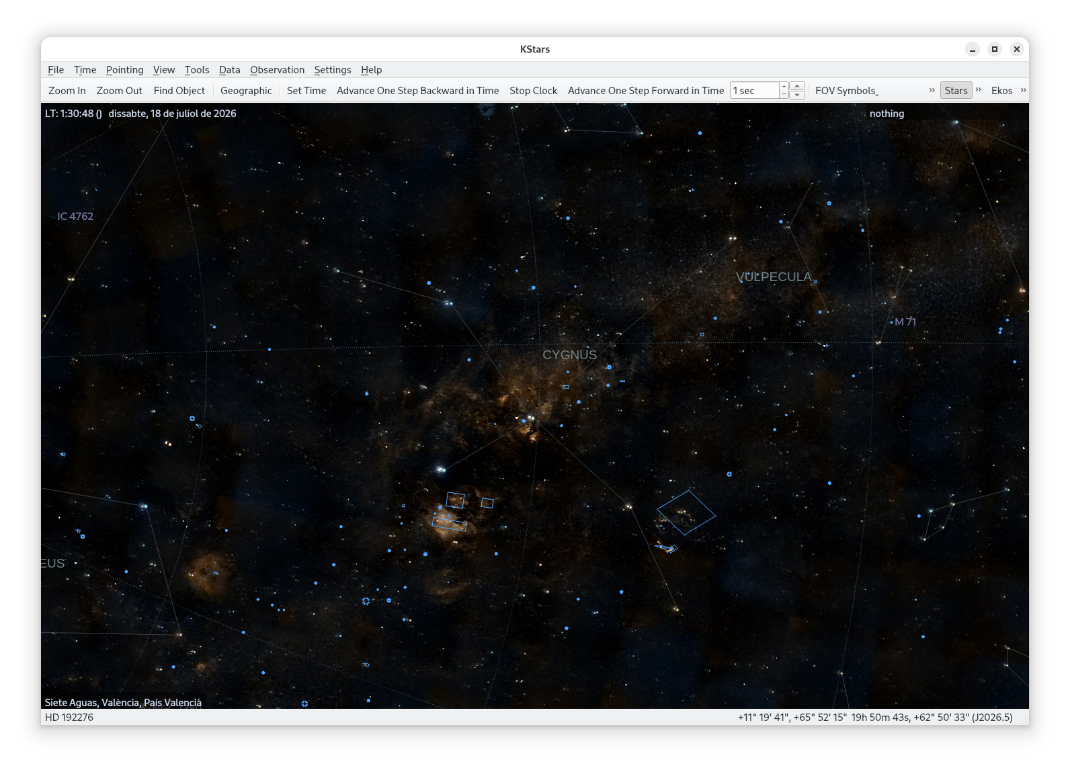Click the date 'dissabte, 18 de juliol de 2026'
Screen dimensions: 1070x770
[172, 114]
